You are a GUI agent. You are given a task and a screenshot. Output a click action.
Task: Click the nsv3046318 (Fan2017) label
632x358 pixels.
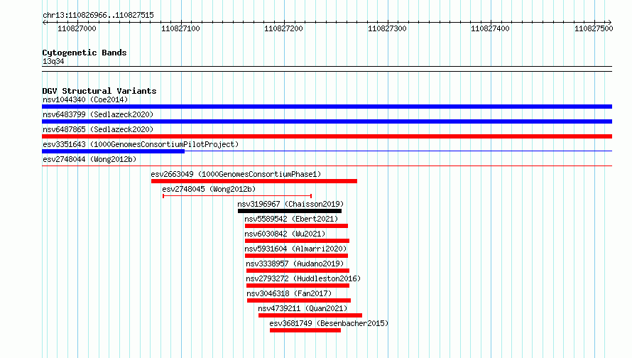click(x=289, y=293)
